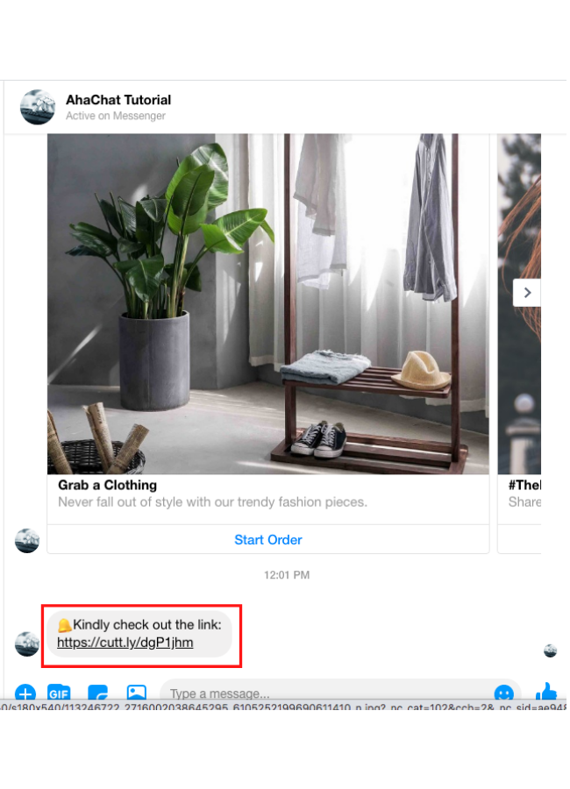Image resolution: width=570 pixels, height=789 pixels.
Task: Choose a GIF from the GIF icon
Action: (x=59, y=693)
